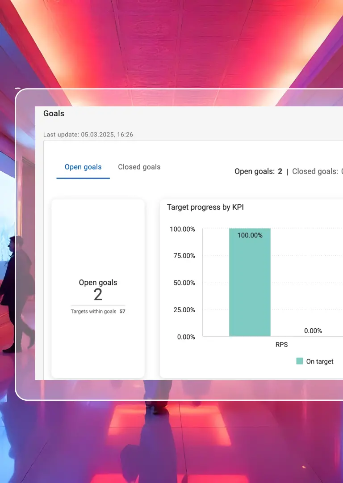Click the Open goals: 2 summary counter
Image resolution: width=343 pixels, height=483 pixels.
click(258, 171)
